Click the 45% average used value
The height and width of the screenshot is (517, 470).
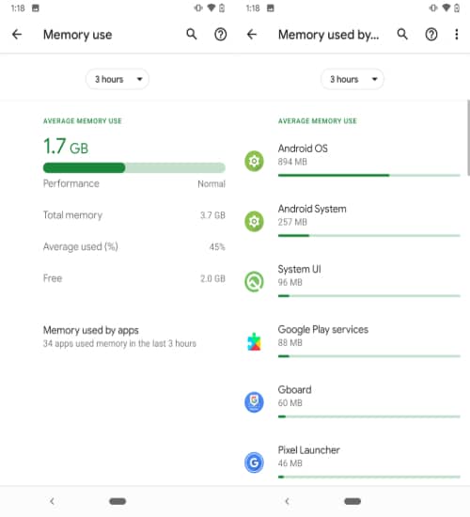(217, 246)
